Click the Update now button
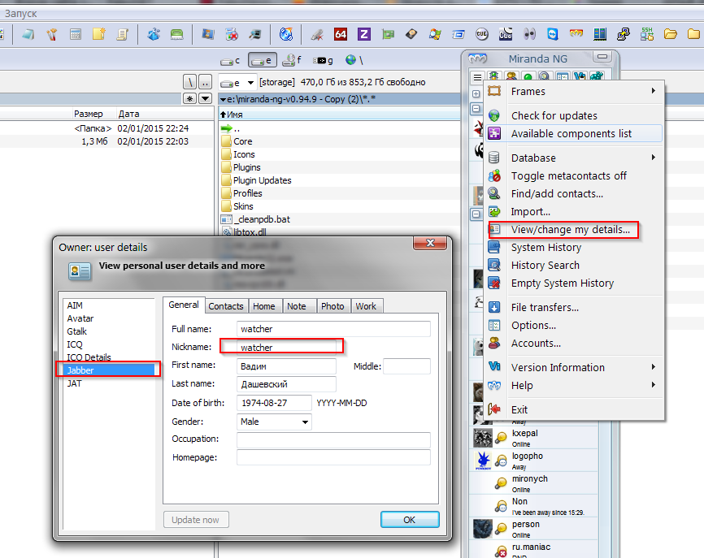This screenshot has height=558, width=704. click(196, 520)
